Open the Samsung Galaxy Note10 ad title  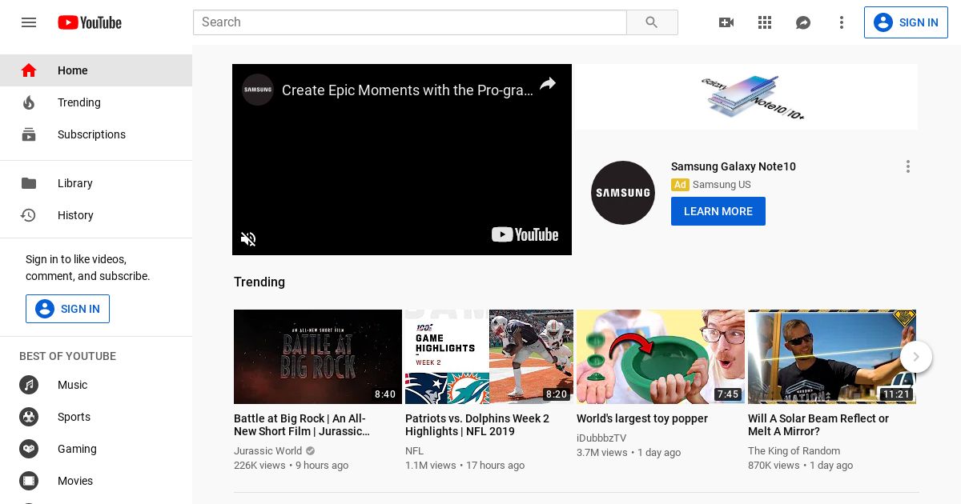click(x=734, y=166)
